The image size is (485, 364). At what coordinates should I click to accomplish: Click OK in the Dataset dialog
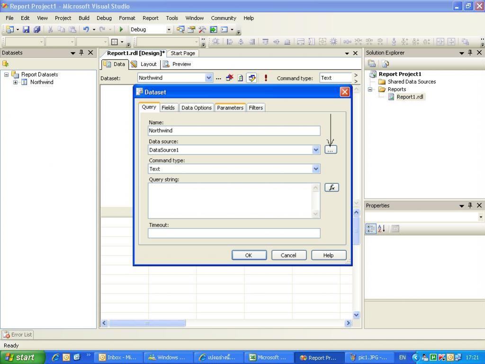pos(249,255)
